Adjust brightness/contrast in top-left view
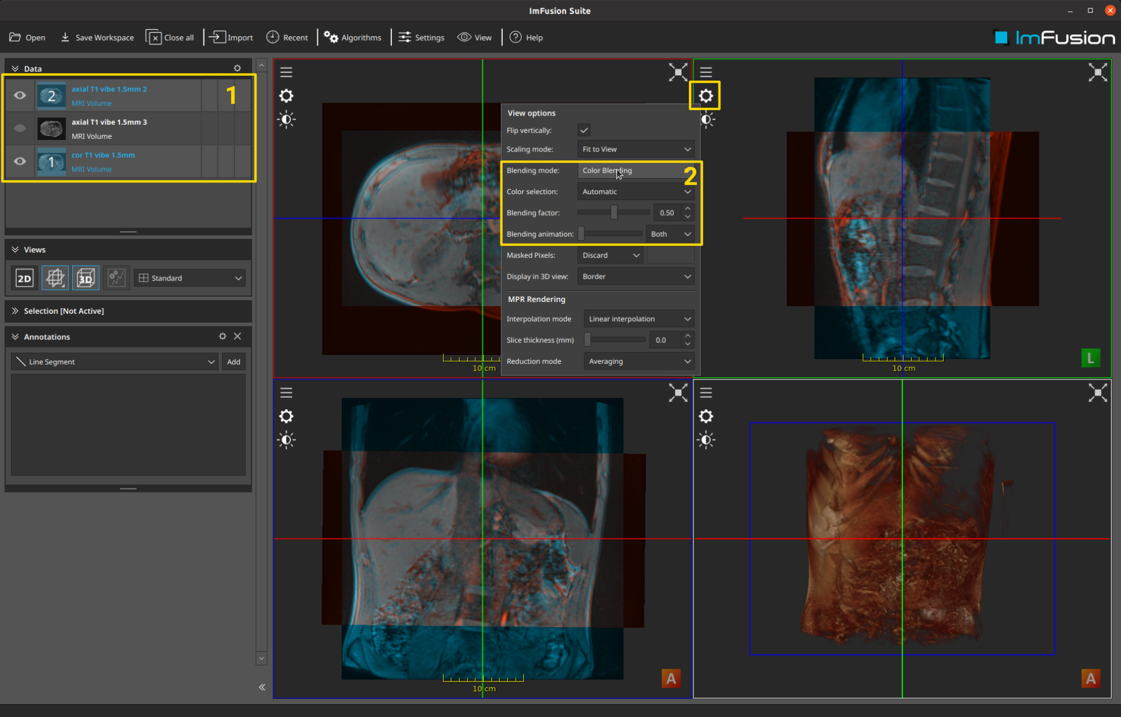This screenshot has height=717, width=1121. tap(286, 119)
